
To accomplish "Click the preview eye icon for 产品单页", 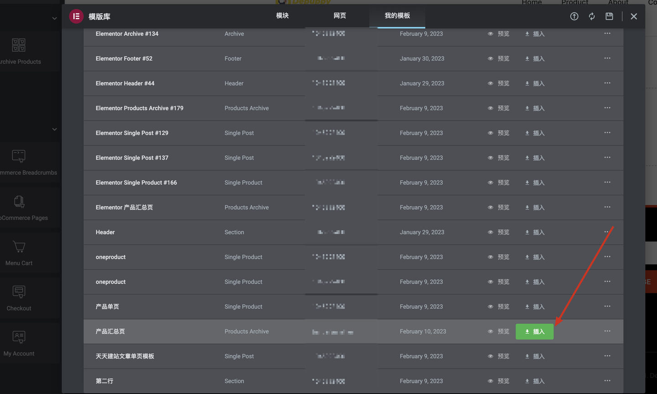I will [x=490, y=307].
